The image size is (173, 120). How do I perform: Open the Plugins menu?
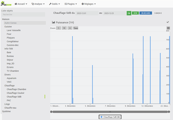point(71,4)
